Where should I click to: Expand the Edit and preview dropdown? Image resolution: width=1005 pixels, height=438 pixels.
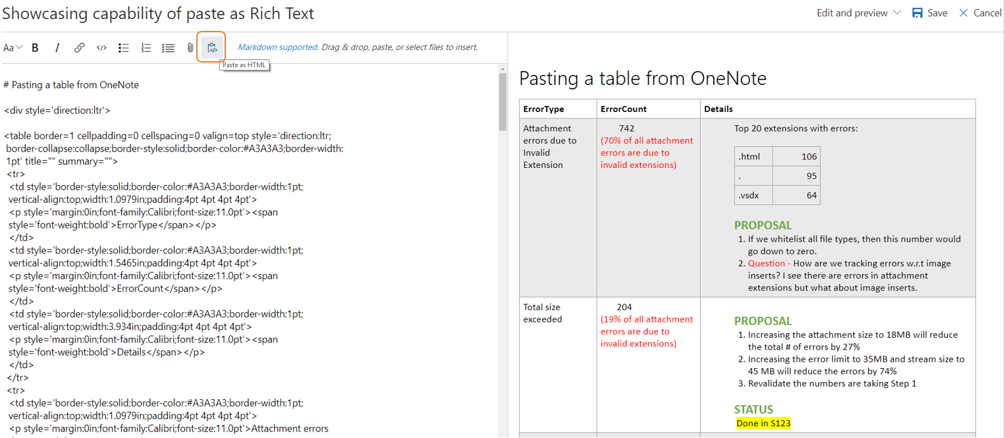point(859,13)
